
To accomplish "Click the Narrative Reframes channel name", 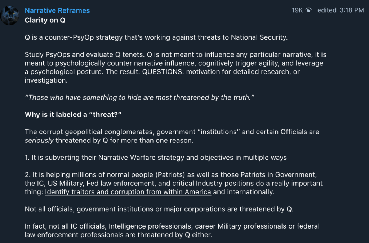I will click(57, 10).
